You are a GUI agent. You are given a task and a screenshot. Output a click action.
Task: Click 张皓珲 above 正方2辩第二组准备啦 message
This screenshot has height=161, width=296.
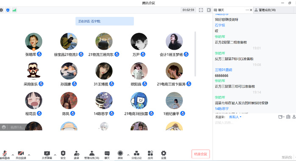click(x=220, y=36)
